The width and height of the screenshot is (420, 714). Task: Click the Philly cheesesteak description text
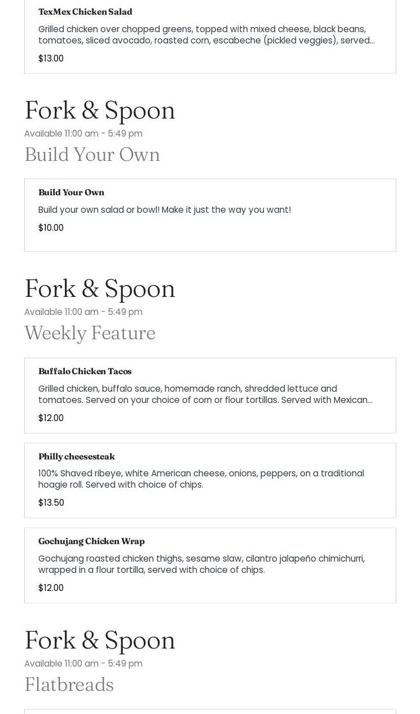click(201, 479)
